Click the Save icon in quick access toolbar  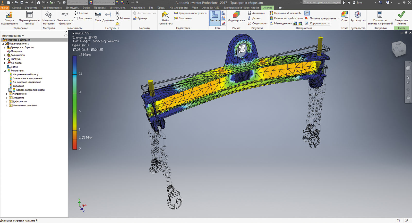click(22, 2)
